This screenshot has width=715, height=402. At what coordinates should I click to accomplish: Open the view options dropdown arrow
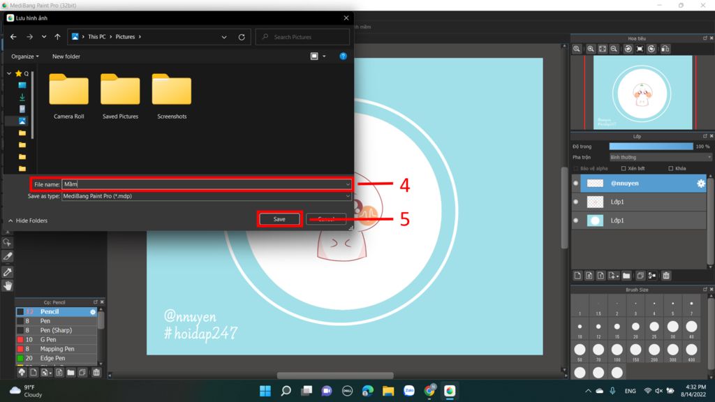[x=324, y=56]
